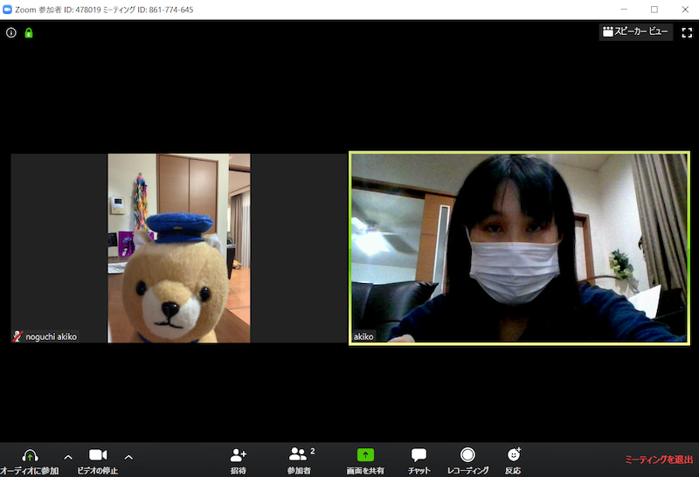This screenshot has height=477, width=699.
Task: Click the 'noguchi akiko' name label
Action: pos(52,336)
